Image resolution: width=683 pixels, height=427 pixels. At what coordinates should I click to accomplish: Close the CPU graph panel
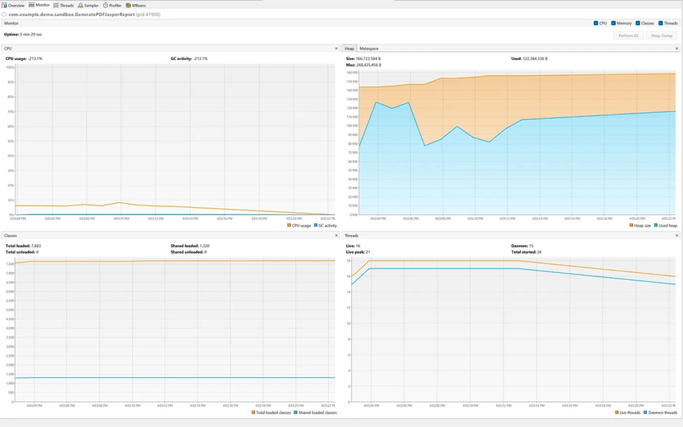[335, 49]
